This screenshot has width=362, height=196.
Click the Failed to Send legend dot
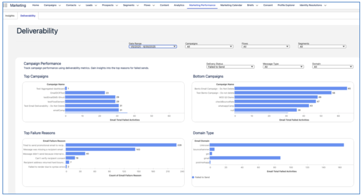[x=193, y=177]
